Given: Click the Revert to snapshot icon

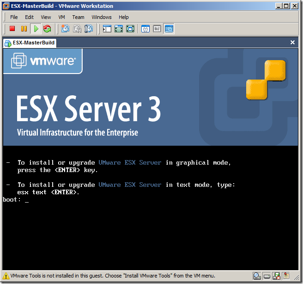Looking at the screenshot, I should click(77, 29).
